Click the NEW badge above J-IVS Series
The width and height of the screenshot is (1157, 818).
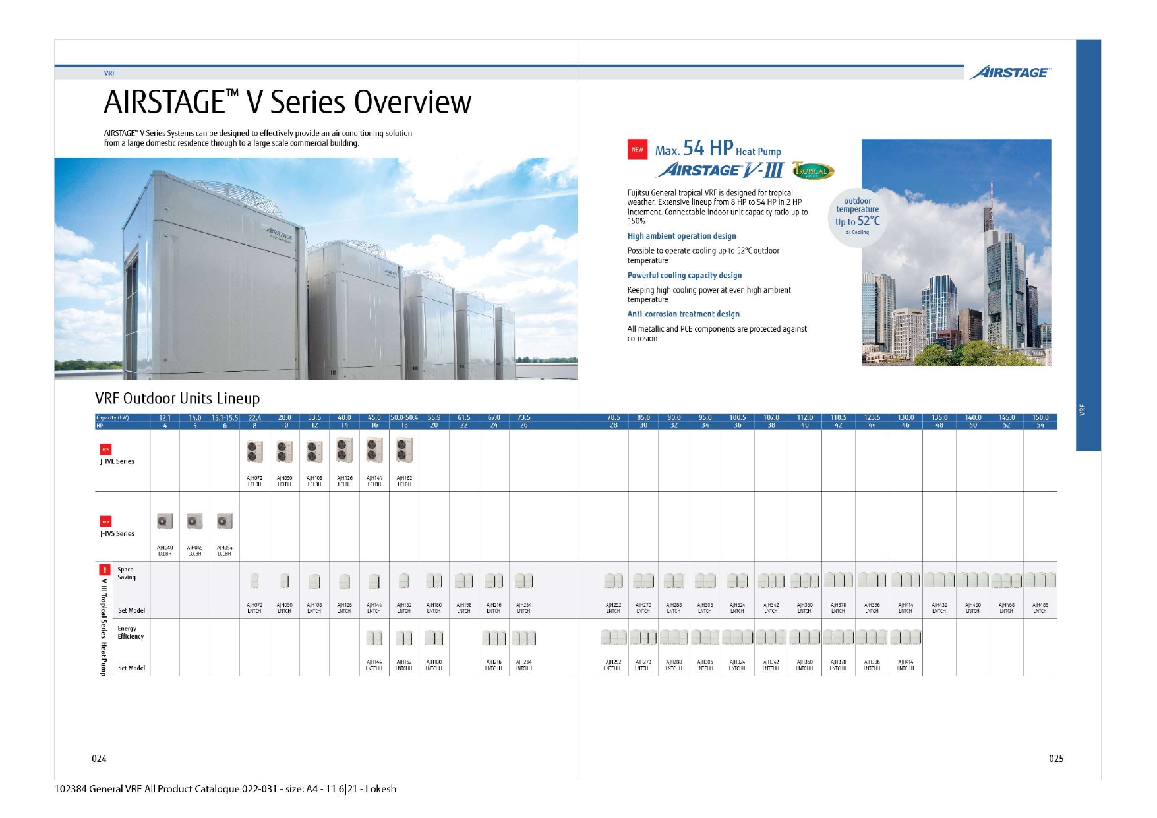[x=105, y=521]
